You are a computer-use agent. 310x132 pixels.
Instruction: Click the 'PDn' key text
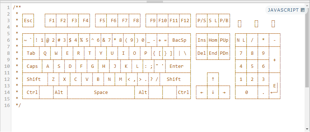(x=224, y=53)
